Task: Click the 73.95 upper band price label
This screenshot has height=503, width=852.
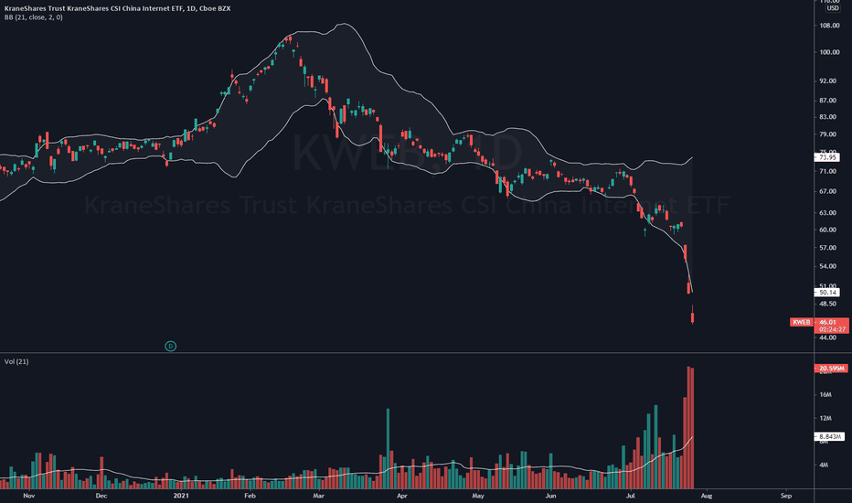Action: pyautogui.click(x=827, y=157)
